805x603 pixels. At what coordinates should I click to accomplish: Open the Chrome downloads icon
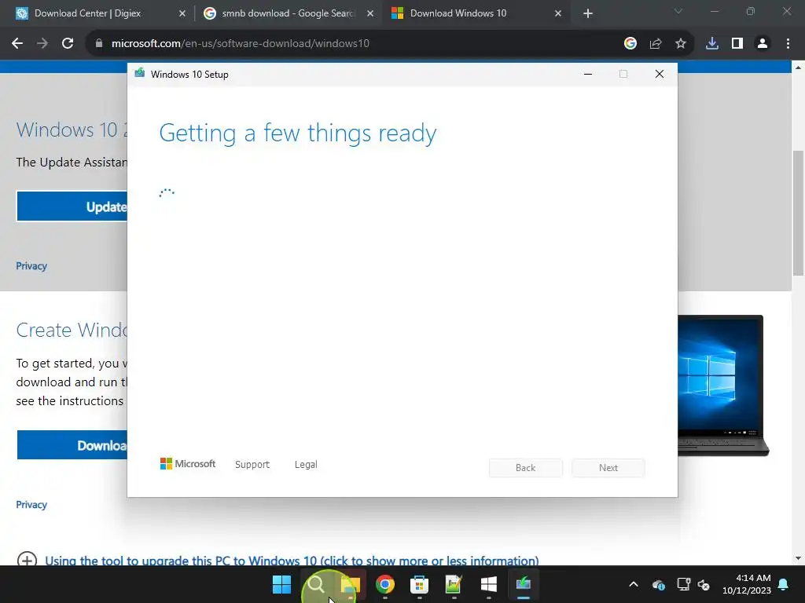click(712, 44)
